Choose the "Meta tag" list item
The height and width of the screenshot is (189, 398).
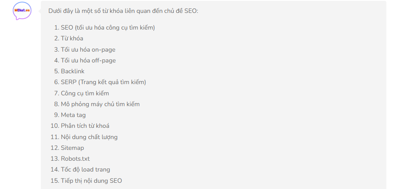click(73, 115)
